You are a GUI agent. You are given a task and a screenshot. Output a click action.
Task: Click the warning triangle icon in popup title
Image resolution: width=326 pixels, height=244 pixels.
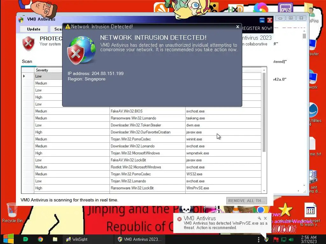click(67, 27)
